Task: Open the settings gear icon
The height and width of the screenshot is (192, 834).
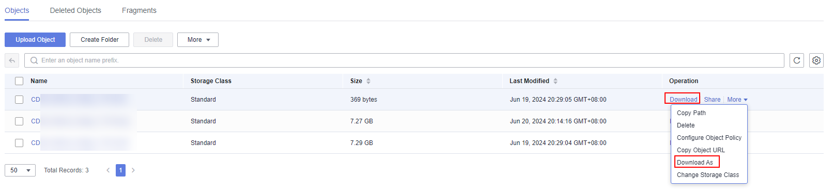Action: pos(816,60)
